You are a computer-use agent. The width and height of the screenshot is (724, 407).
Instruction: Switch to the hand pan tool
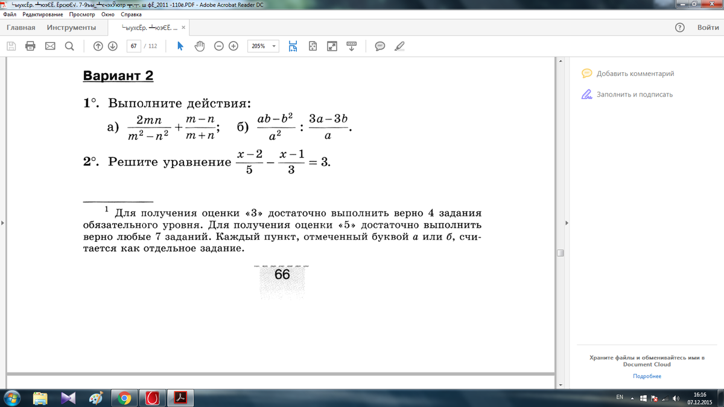pyautogui.click(x=200, y=46)
